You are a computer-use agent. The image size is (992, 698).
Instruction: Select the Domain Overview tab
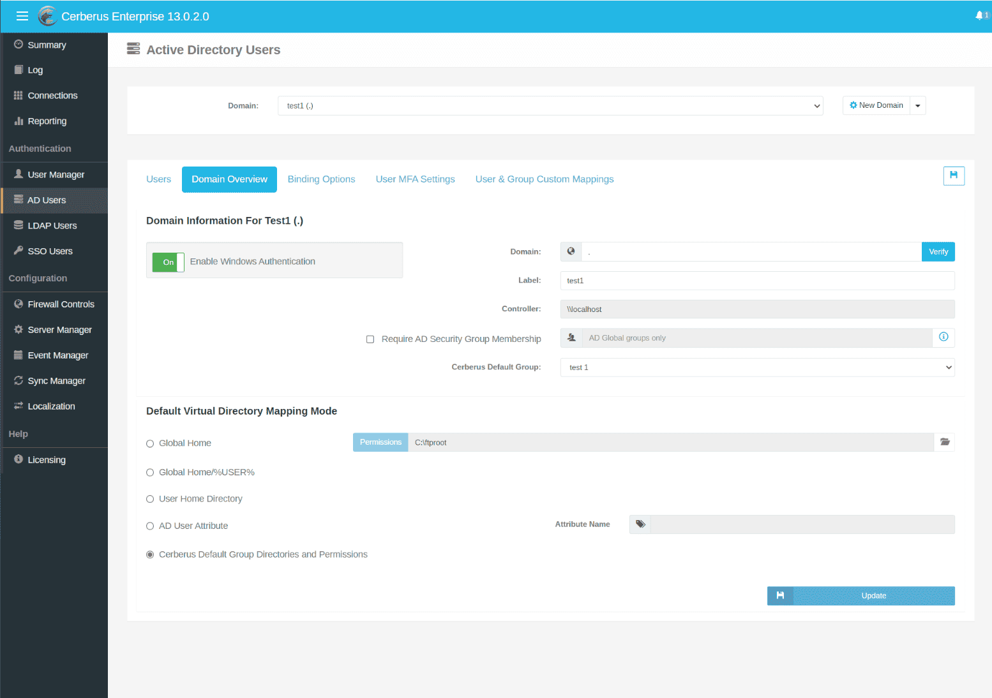click(229, 179)
